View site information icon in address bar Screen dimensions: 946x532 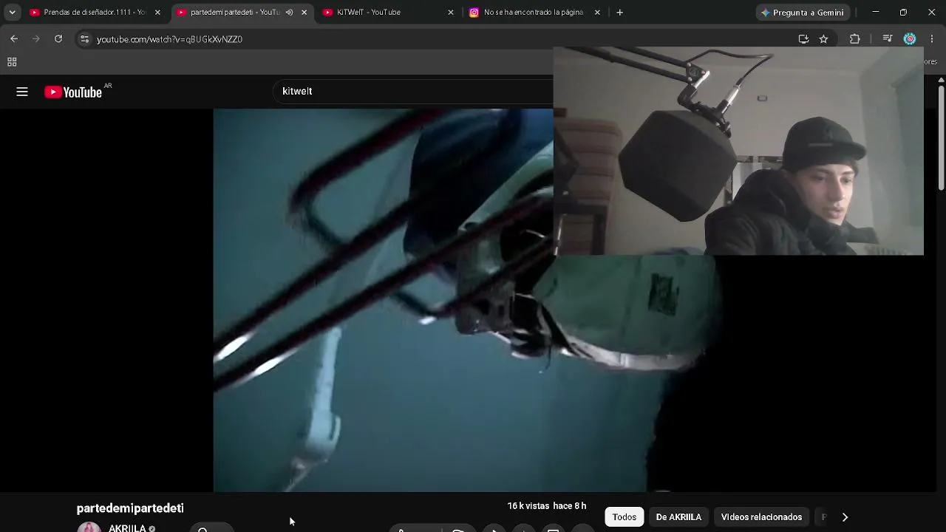pyautogui.click(x=84, y=39)
